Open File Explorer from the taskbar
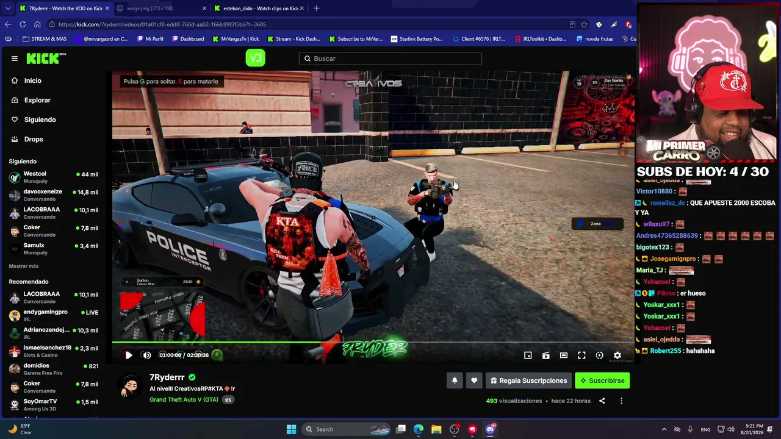The height and width of the screenshot is (439, 781). 436,429
